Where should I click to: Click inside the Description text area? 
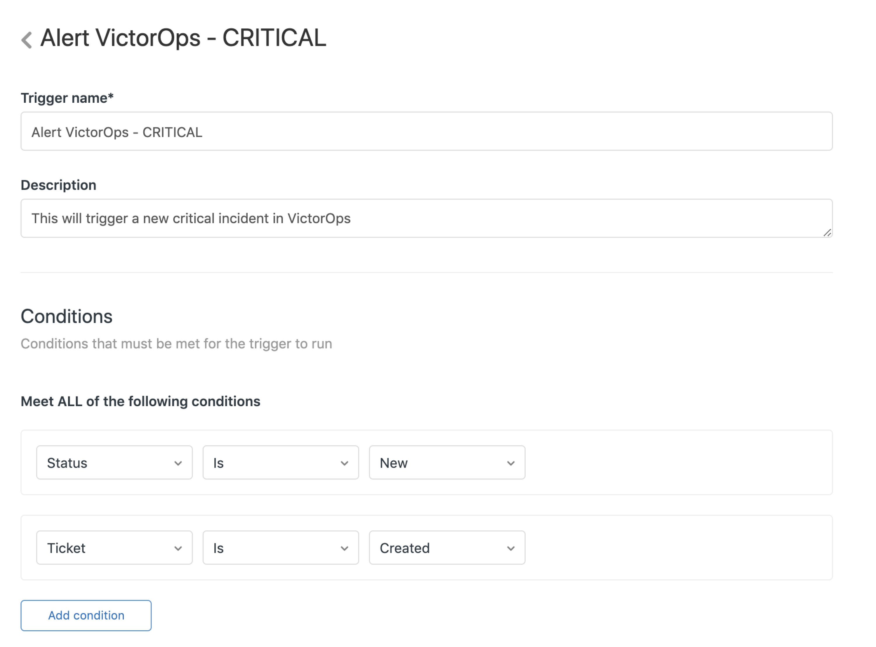click(x=426, y=218)
